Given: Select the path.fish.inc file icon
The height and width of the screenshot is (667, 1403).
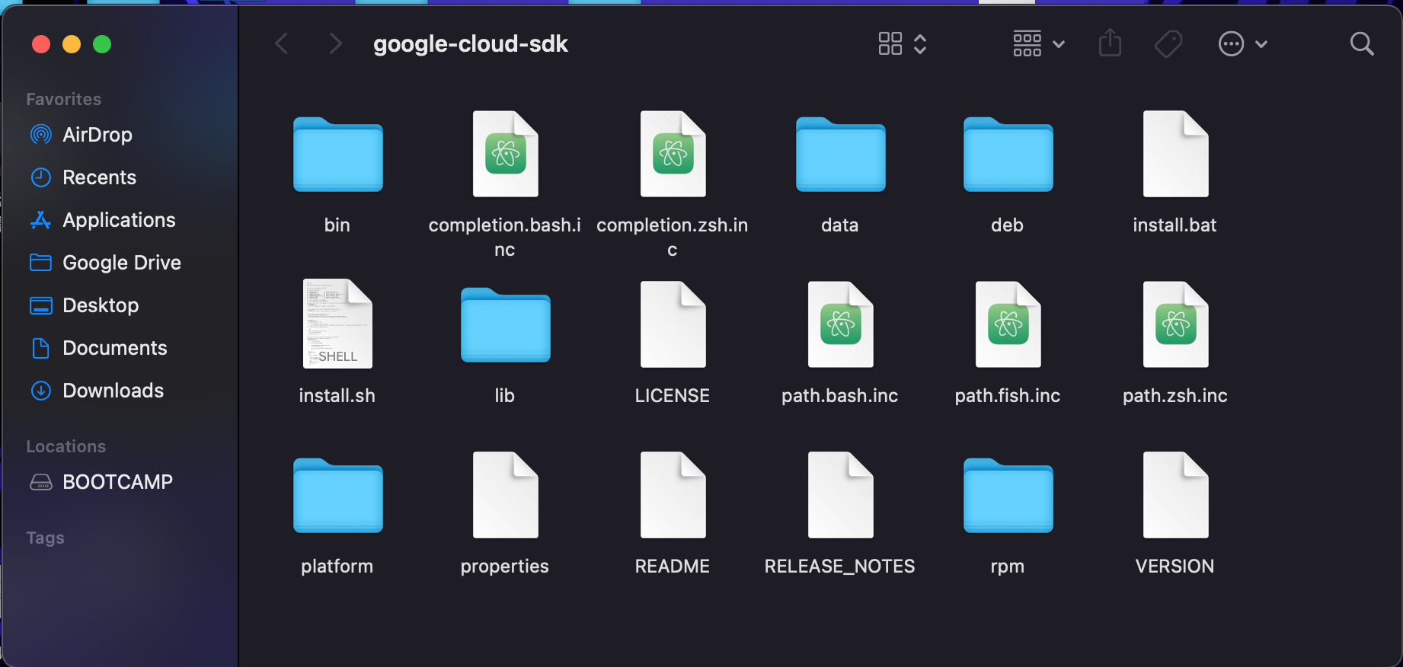Looking at the screenshot, I should coord(1008,324).
